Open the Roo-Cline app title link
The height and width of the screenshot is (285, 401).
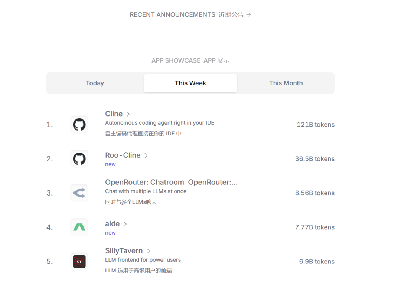pos(123,155)
